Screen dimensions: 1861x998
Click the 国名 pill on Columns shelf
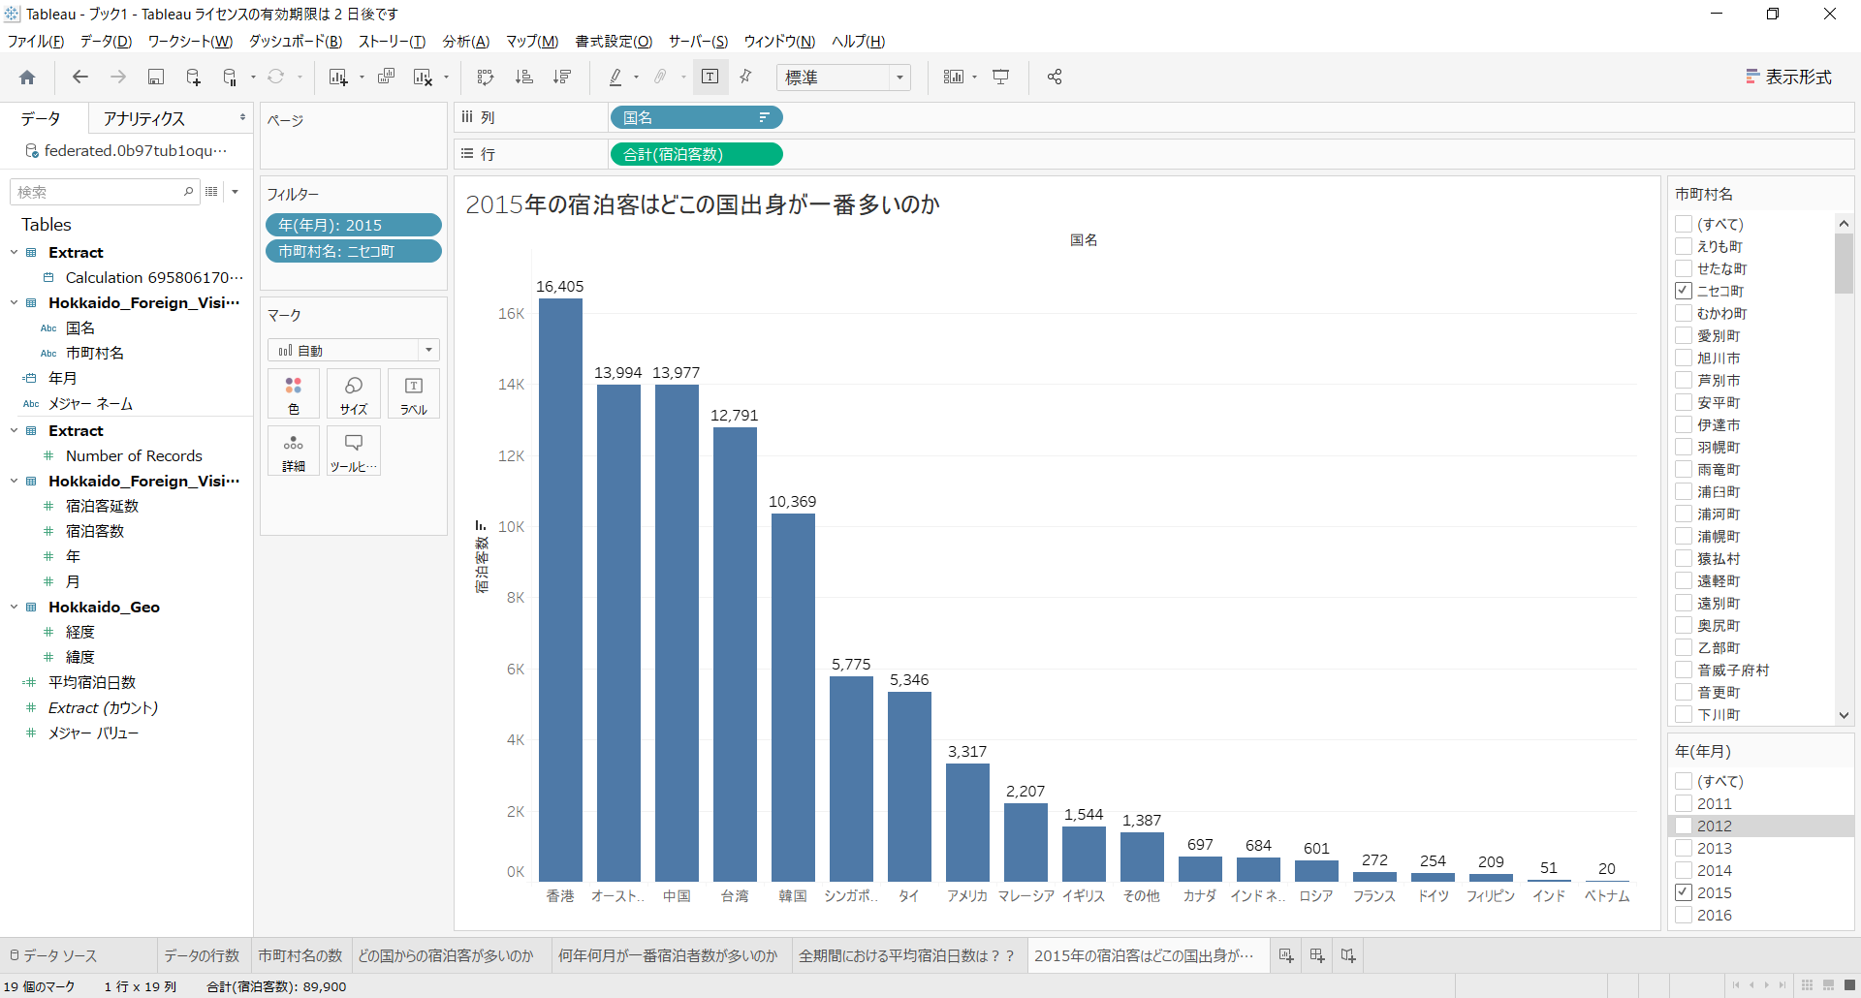(x=696, y=117)
